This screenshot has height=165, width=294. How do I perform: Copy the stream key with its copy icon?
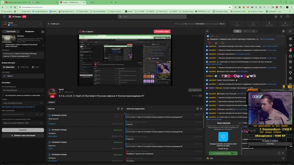pyautogui.click(x=41, y=114)
